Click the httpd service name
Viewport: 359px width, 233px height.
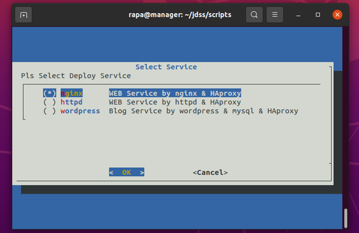(72, 102)
